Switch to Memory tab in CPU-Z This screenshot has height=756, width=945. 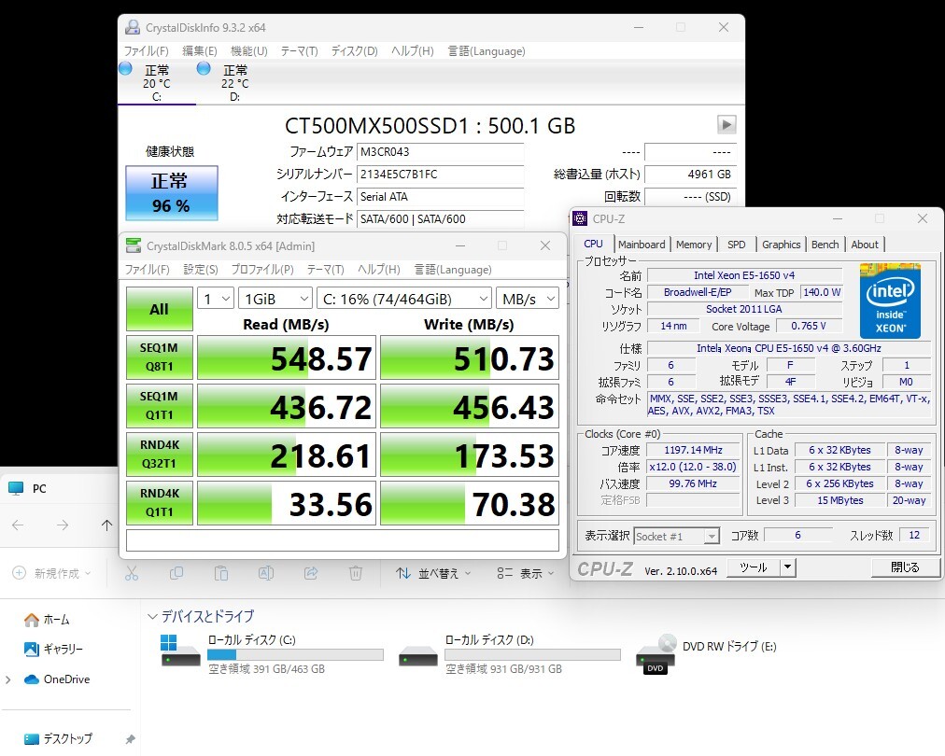coord(694,244)
